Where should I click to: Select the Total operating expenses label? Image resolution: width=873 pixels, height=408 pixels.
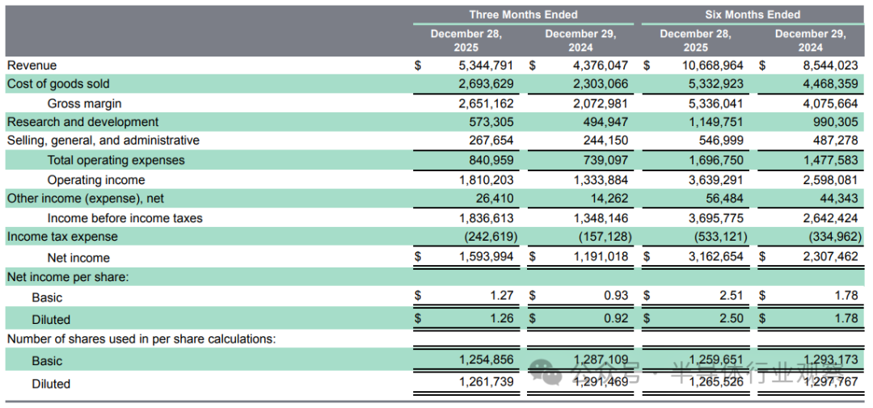click(116, 160)
